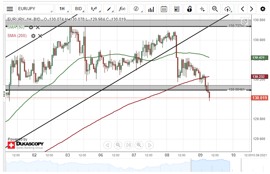
Task: Select the SMA (50) legend label
Action: pyautogui.click(x=16, y=27)
